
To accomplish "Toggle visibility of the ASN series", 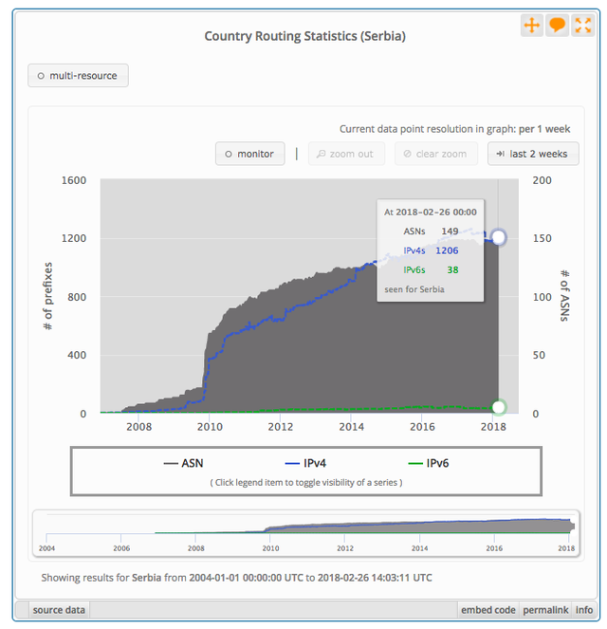I will [x=184, y=463].
